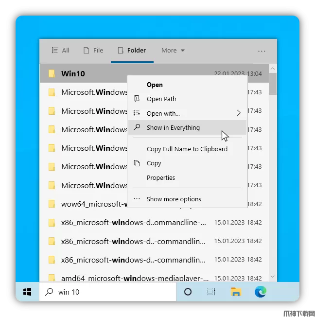Click the wow64_microsoft folder icon

click(52, 204)
